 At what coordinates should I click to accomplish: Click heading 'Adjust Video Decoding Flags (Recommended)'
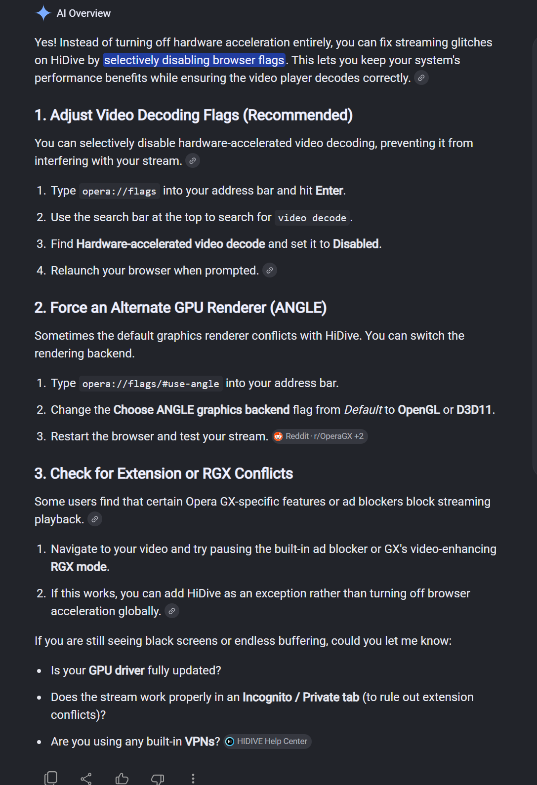(x=194, y=115)
